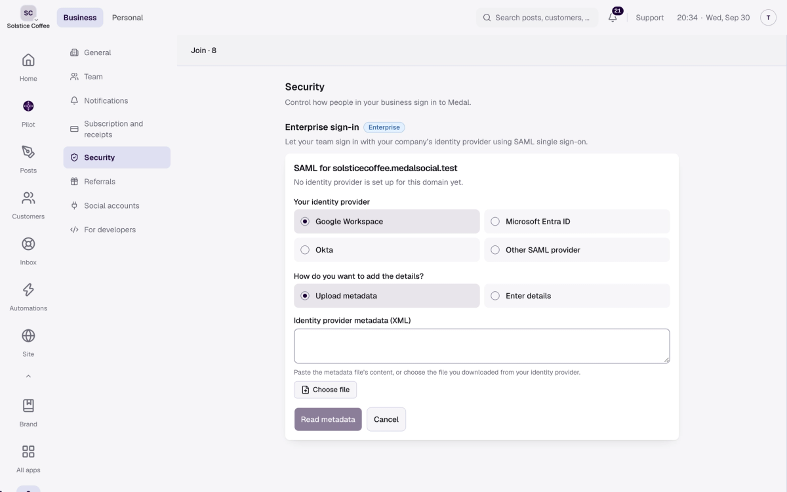
Task: Switch to the Personal tab
Action: click(127, 18)
